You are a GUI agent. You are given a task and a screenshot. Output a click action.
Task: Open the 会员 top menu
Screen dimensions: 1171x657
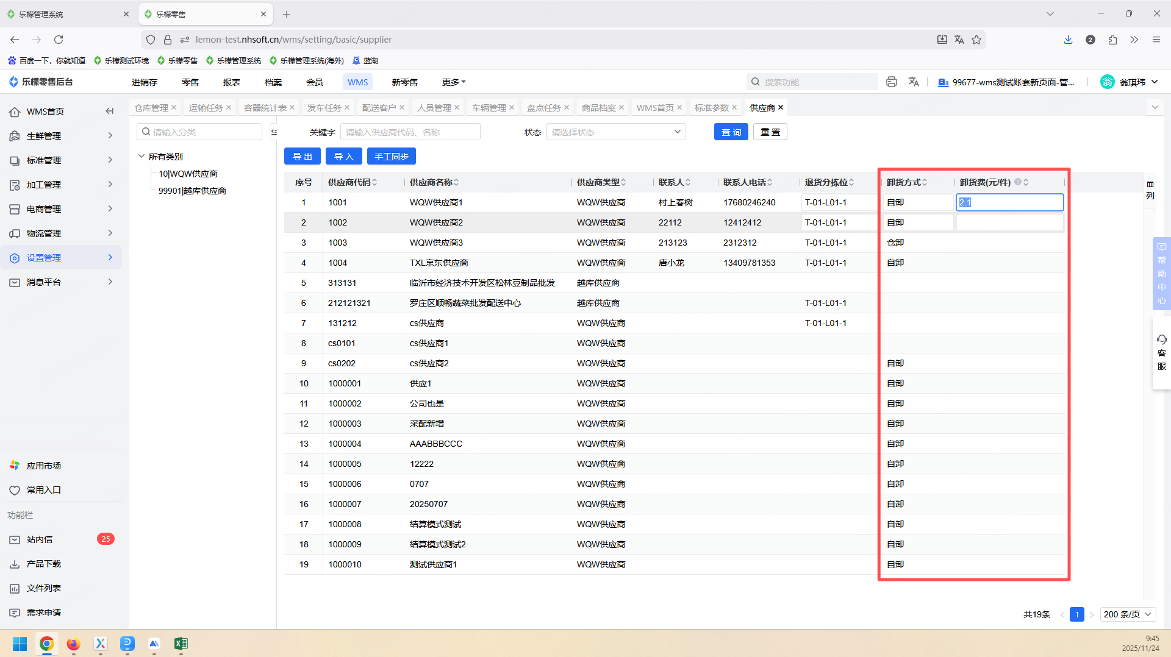pyautogui.click(x=315, y=82)
